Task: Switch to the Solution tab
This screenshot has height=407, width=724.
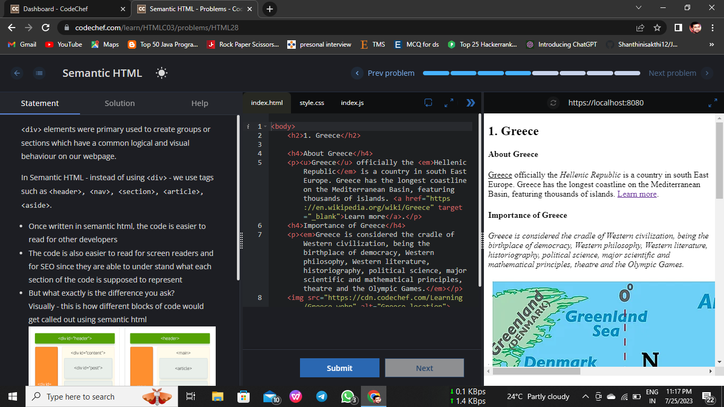Action: pos(120,103)
